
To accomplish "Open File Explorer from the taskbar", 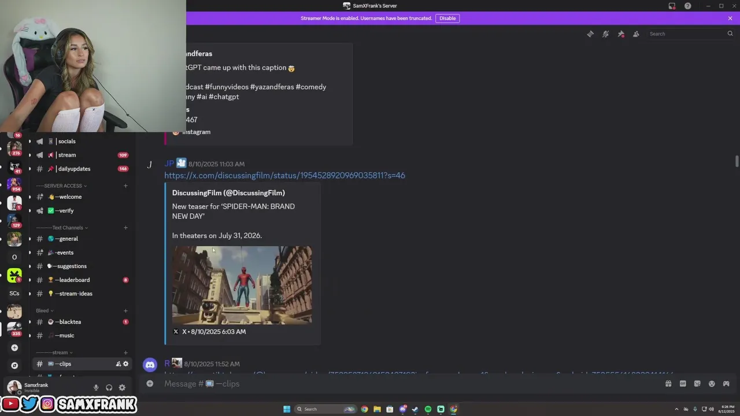I will [x=377, y=409].
